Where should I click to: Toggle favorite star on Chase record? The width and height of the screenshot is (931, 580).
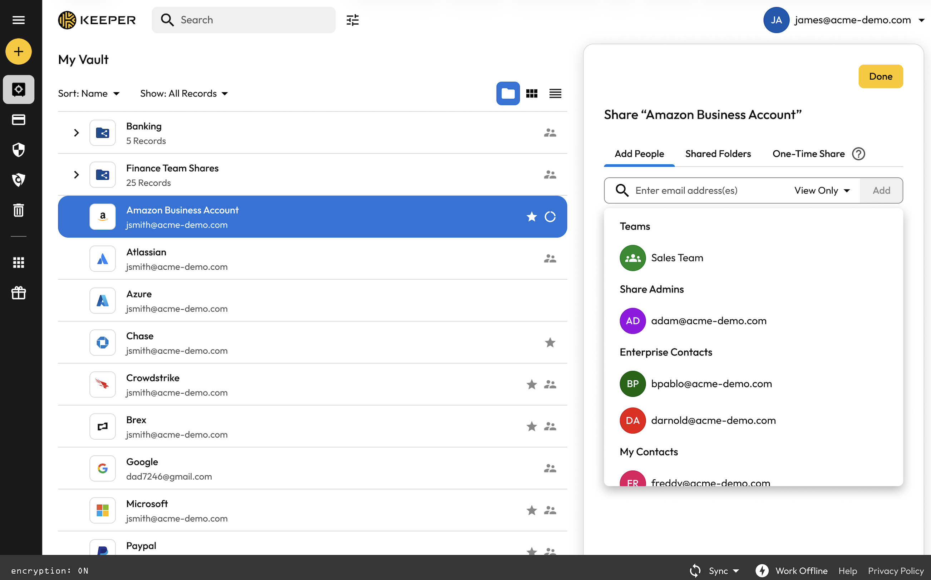[550, 342]
